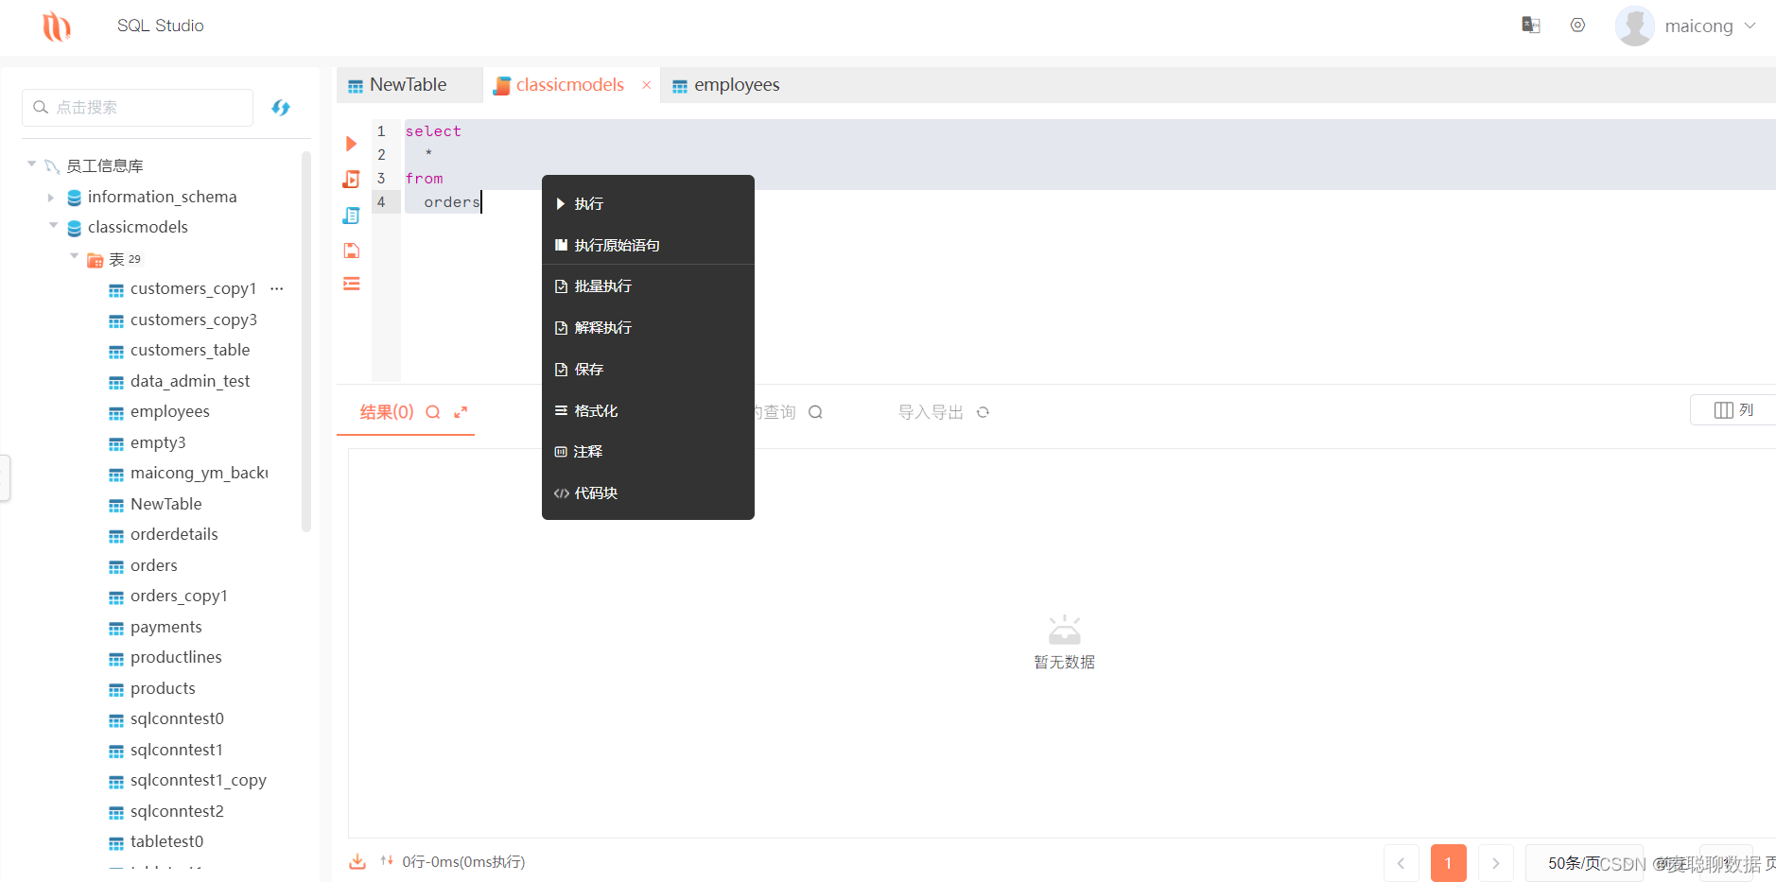The image size is (1776, 882).
Task: Click the database icon beside information_schema
Action: pyautogui.click(x=74, y=198)
